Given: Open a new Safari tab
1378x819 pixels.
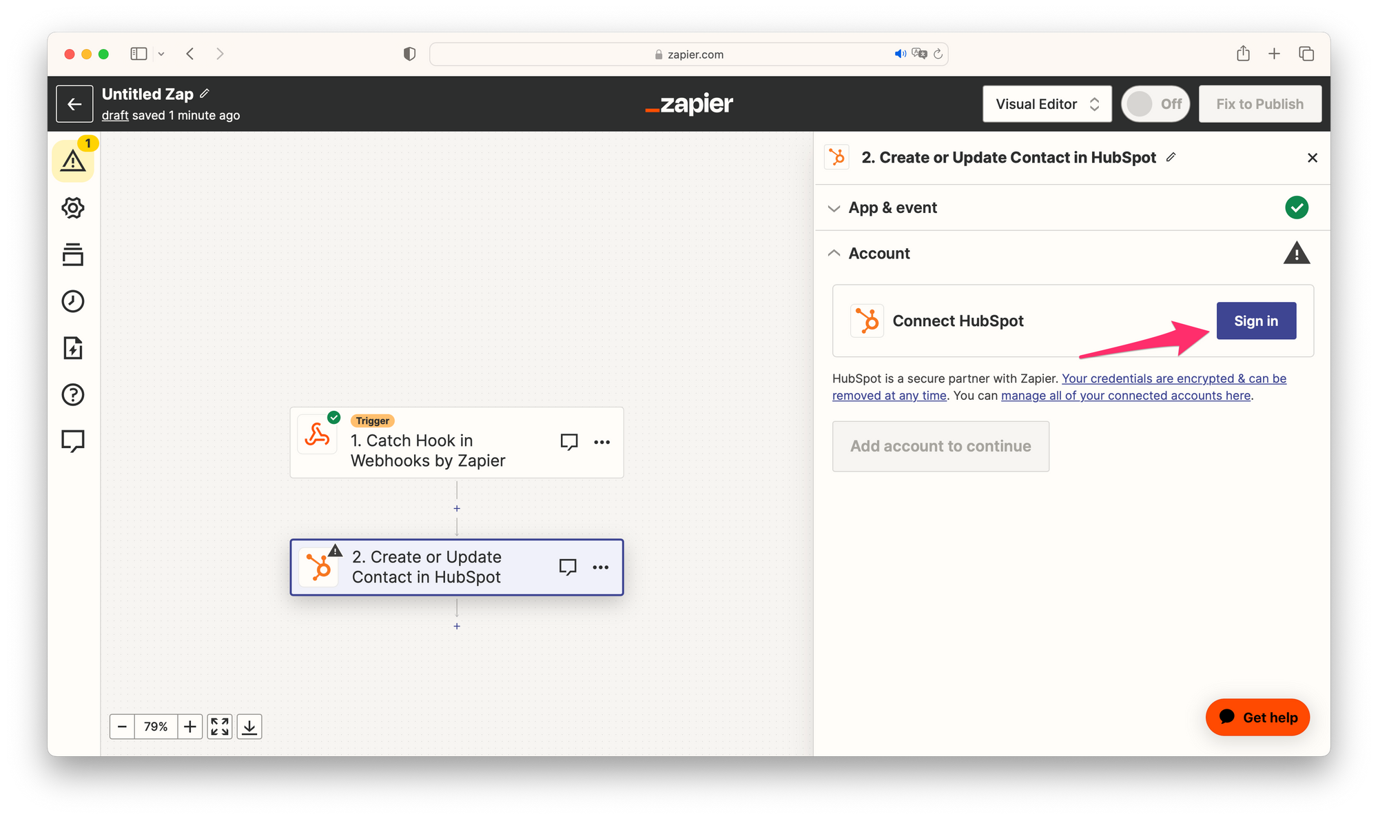Looking at the screenshot, I should tap(1275, 54).
